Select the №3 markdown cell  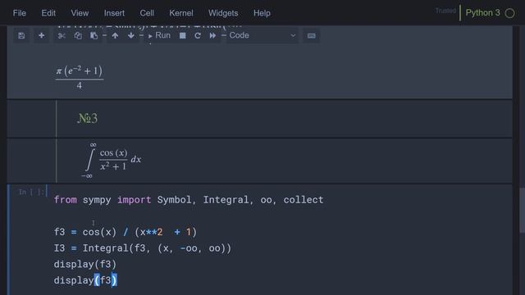[x=259, y=118]
